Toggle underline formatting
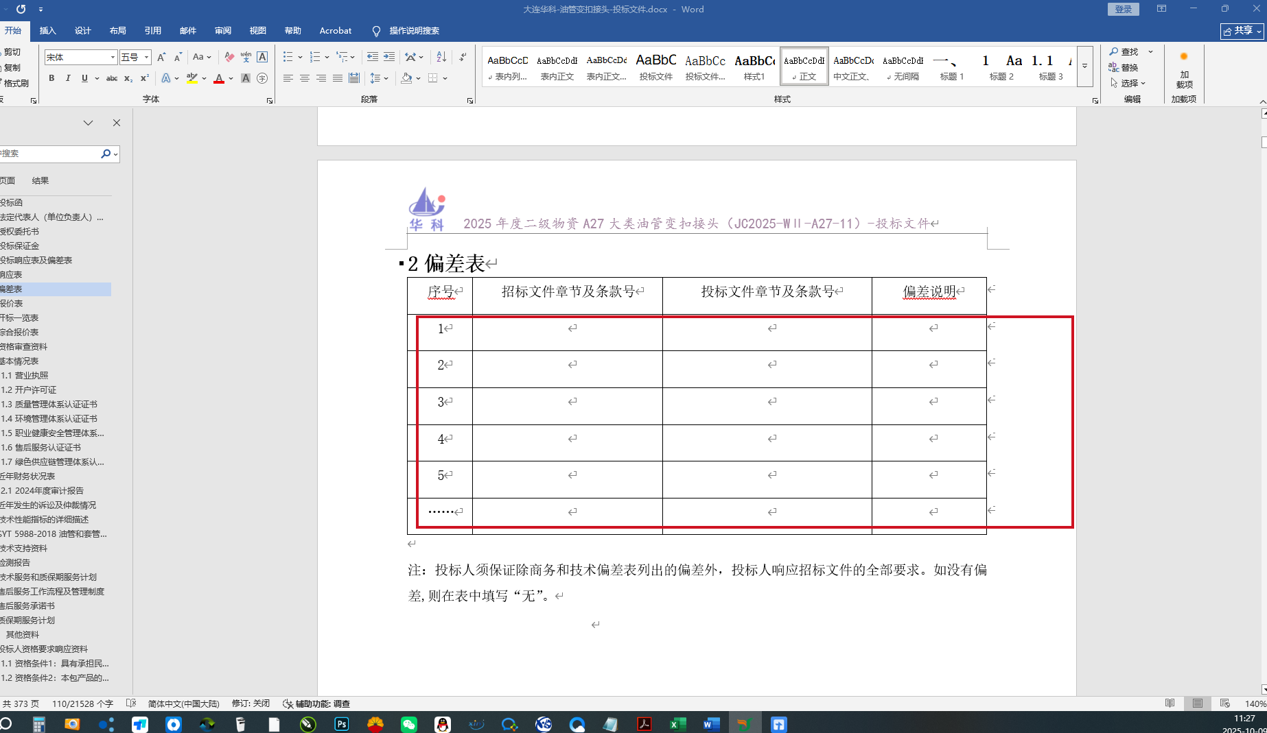Screen dimensions: 1267x733 click(84, 78)
